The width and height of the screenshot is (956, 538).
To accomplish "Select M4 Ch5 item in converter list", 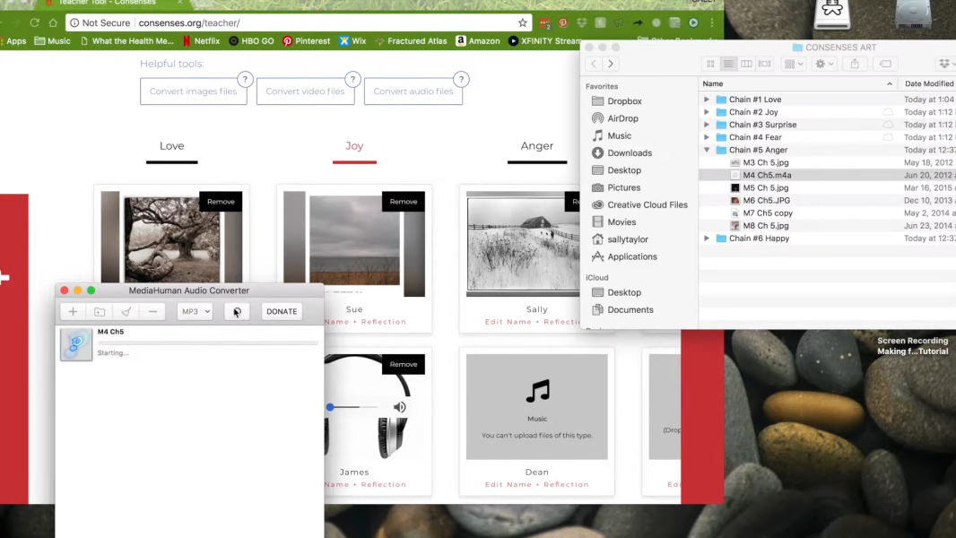I will tap(189, 343).
